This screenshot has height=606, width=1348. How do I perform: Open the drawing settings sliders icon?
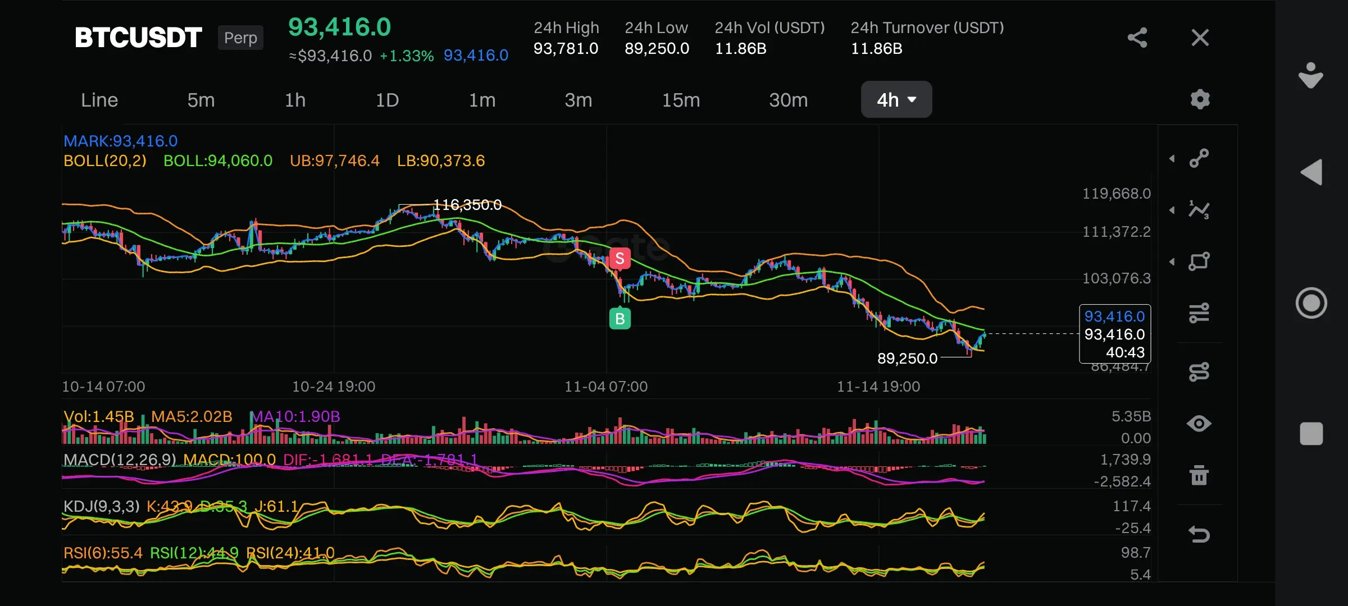click(1199, 313)
